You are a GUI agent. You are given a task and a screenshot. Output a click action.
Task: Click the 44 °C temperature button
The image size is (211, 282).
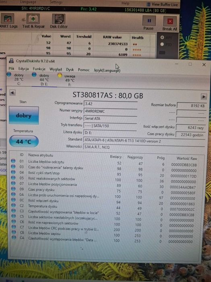(x=24, y=141)
